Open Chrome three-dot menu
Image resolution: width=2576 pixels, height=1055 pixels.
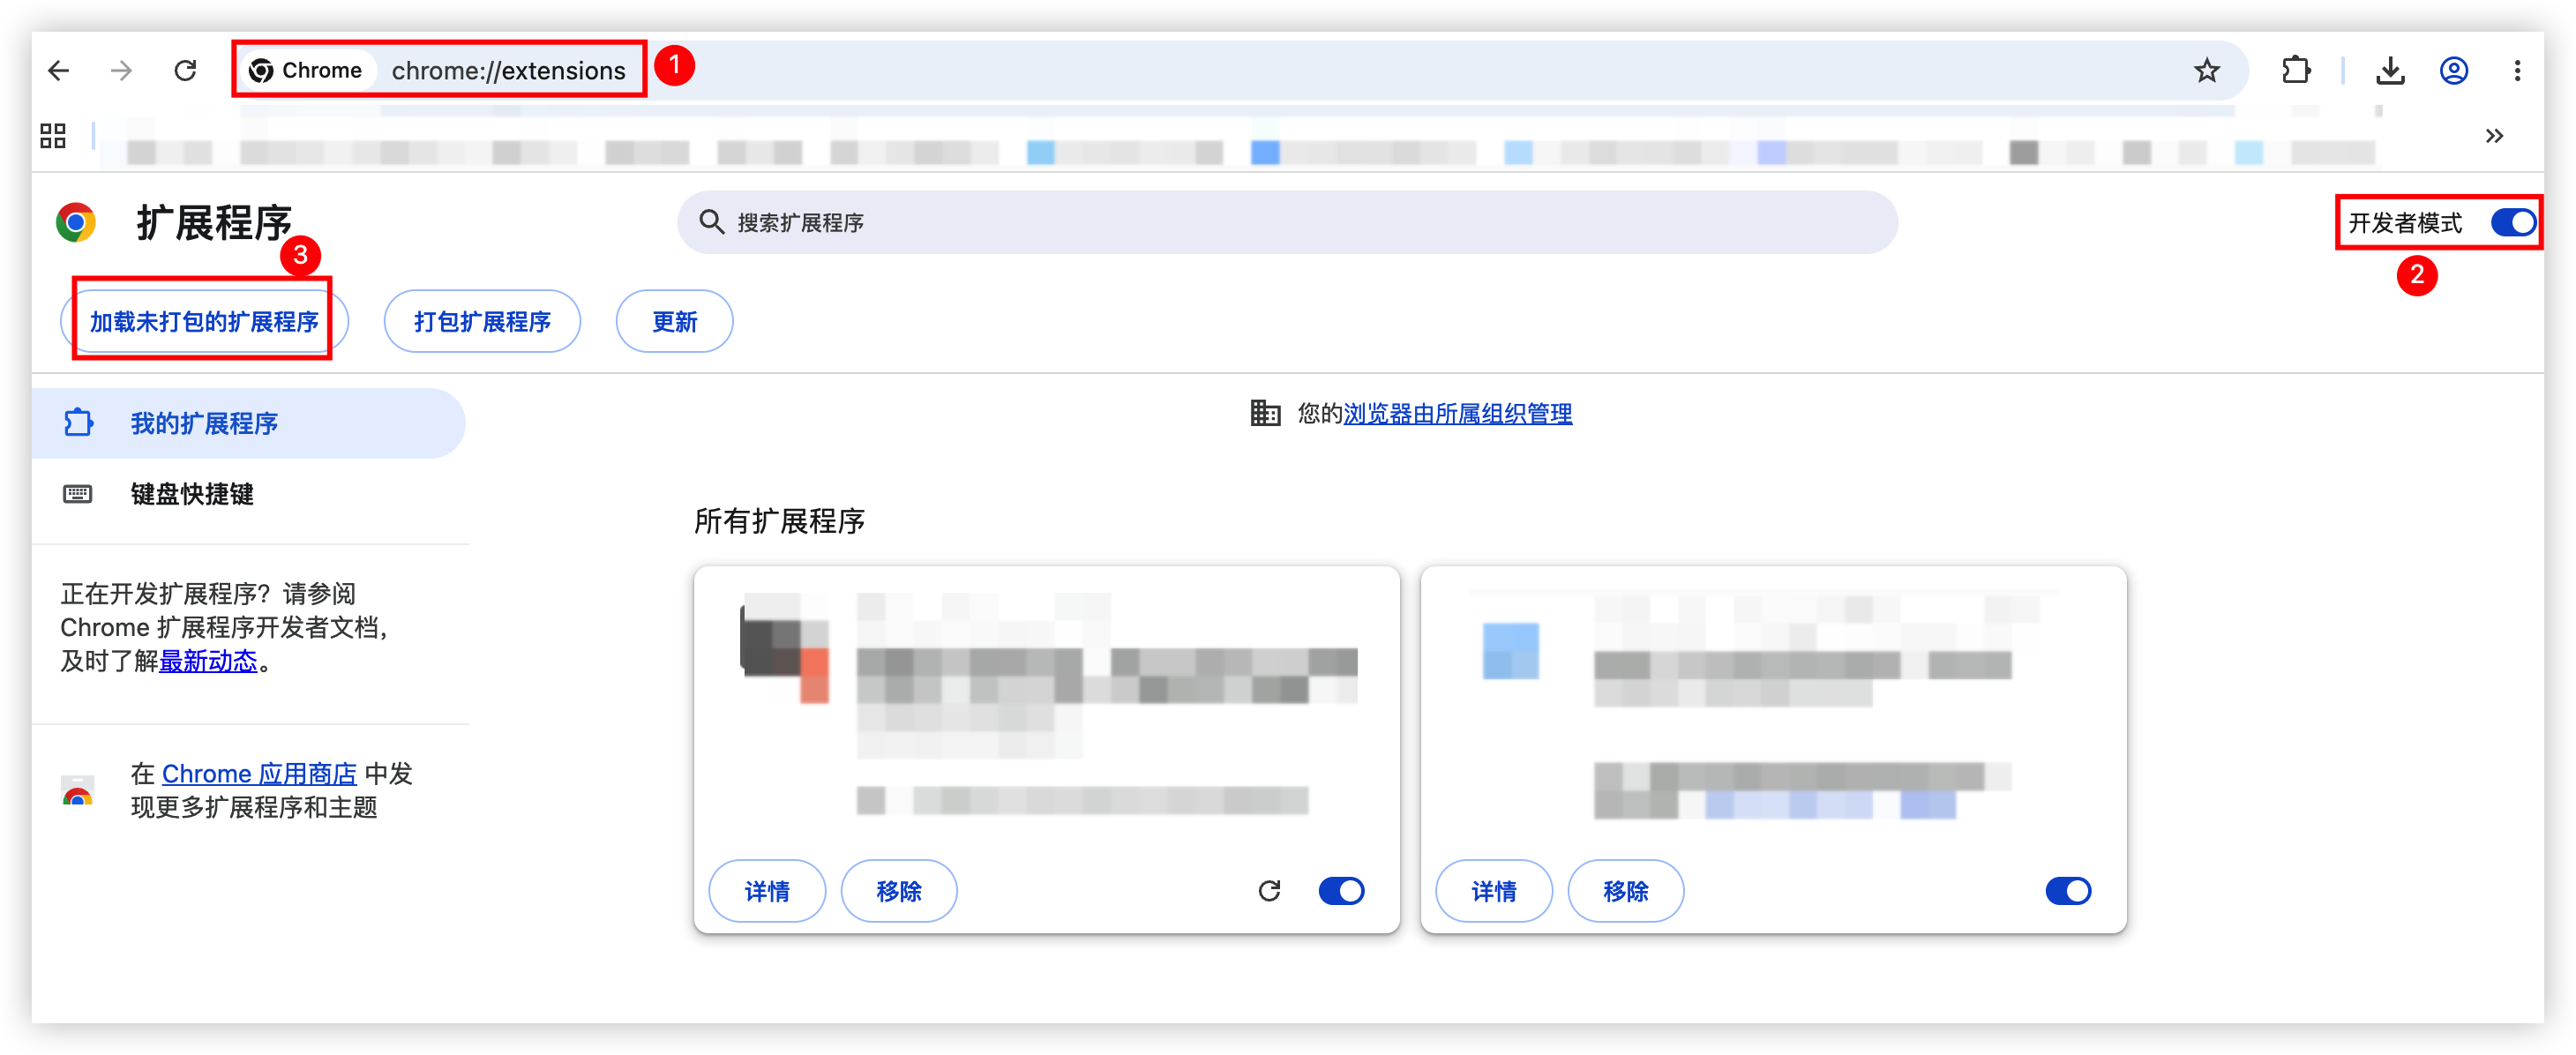2517,71
